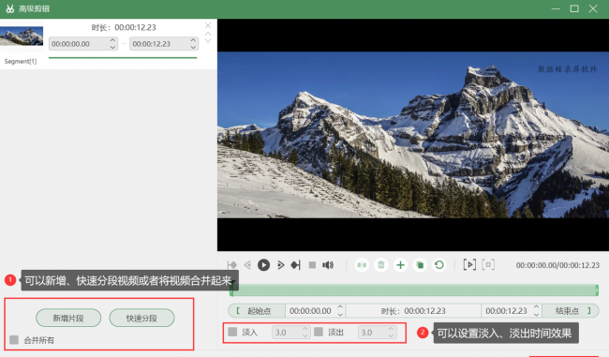Increase the 起始点 start time value

[340, 307]
